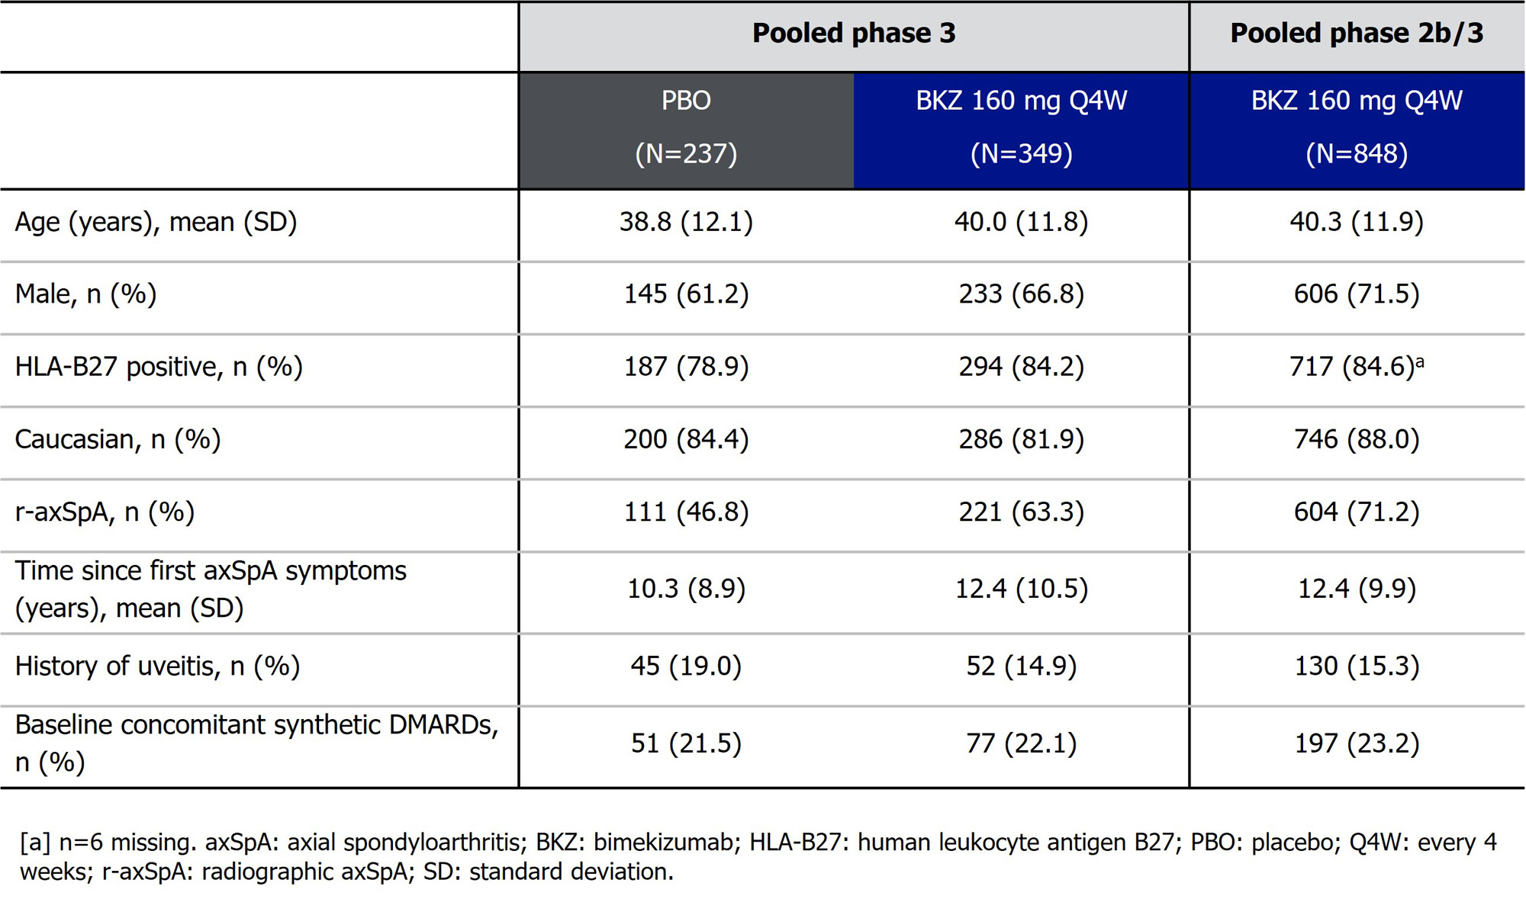Screen dimensions: 1526x899
Task: Select the uveitis value 52 (14.9)
Action: coord(1021,666)
